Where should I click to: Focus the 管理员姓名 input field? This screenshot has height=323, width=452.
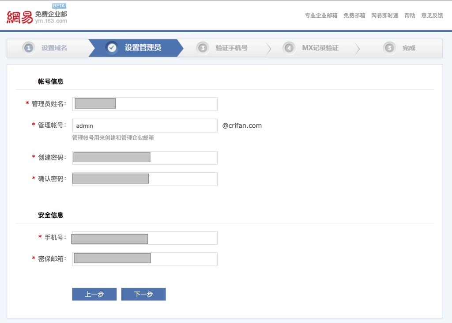pos(145,104)
